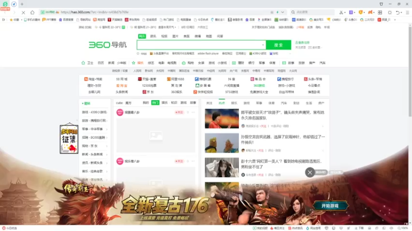Select the 地图 search tab

(209, 36)
